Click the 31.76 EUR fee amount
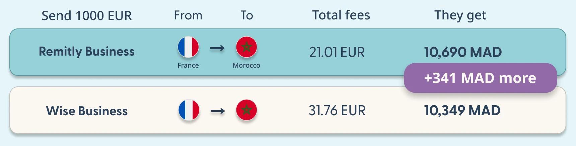Image resolution: width=576 pixels, height=146 pixels. click(x=337, y=111)
